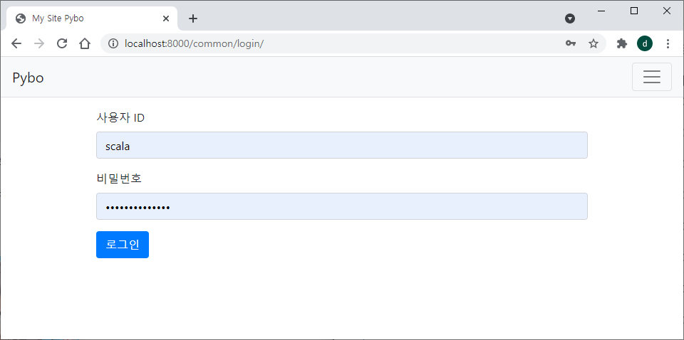
Task: View site information icon in address bar
Action: point(113,43)
